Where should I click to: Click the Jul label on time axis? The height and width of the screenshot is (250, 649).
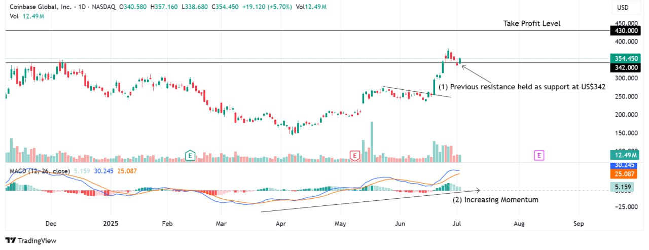pos(457,223)
